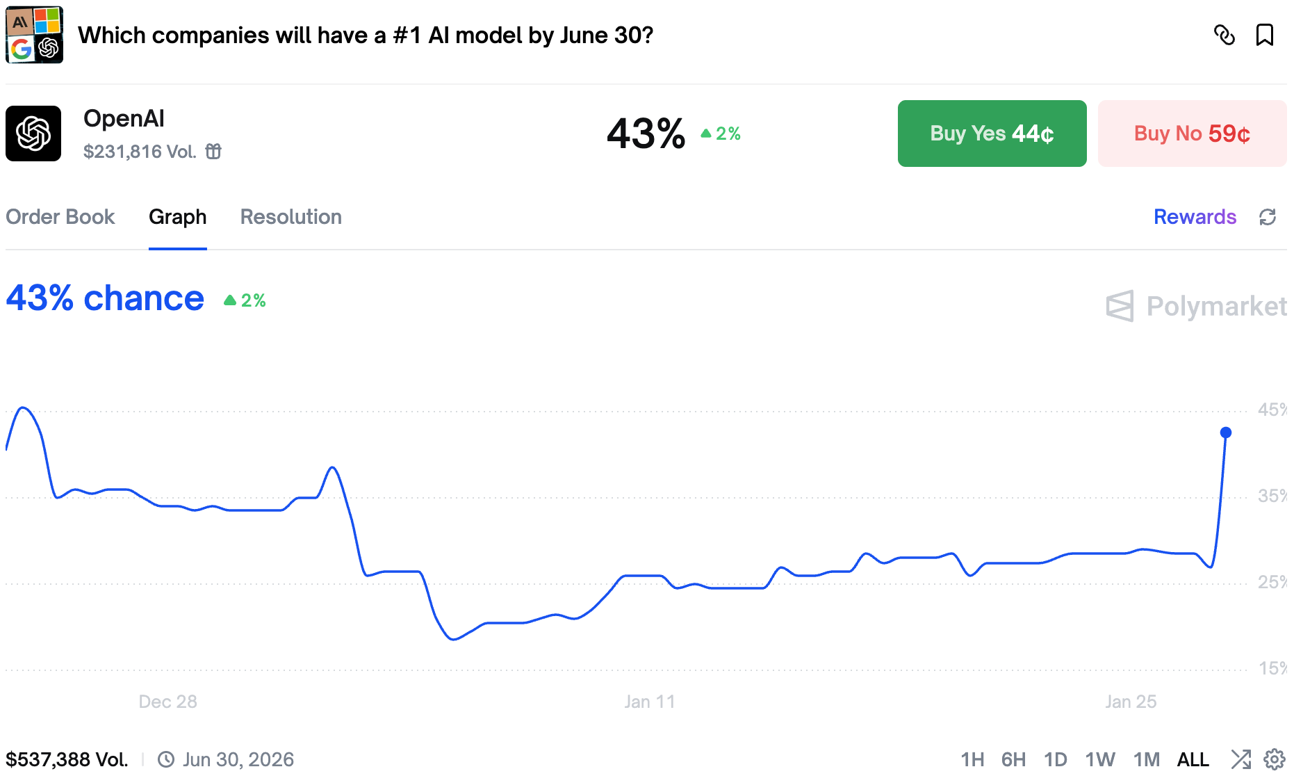The height and width of the screenshot is (776, 1294).
Task: Open chart settings gear icon
Action: [x=1274, y=759]
